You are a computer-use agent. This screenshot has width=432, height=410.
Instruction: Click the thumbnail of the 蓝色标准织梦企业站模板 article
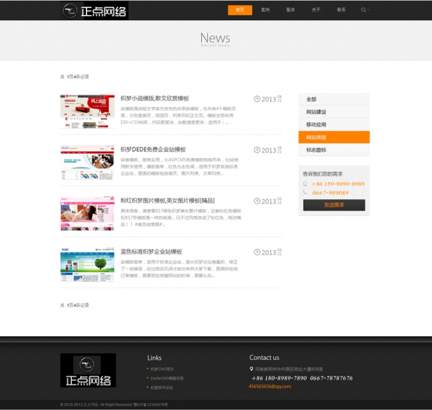(87, 265)
